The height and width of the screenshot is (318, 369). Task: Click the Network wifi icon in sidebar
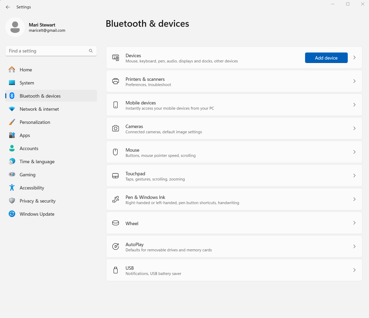pyautogui.click(x=12, y=109)
